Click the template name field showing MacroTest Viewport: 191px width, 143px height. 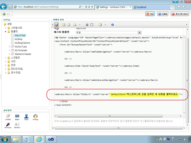[109, 29]
